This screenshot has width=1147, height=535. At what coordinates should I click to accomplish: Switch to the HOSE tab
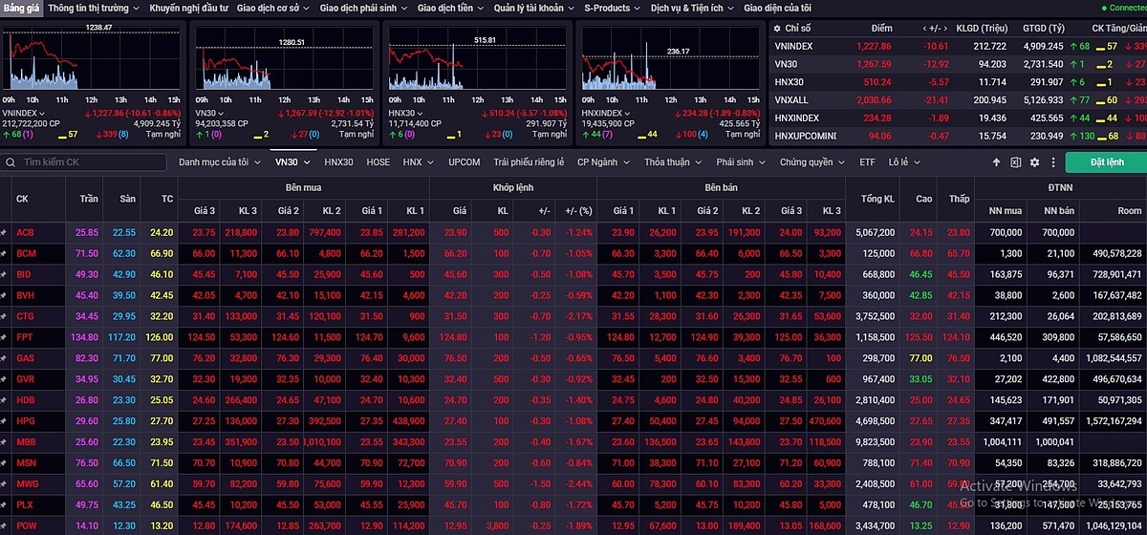[378, 162]
